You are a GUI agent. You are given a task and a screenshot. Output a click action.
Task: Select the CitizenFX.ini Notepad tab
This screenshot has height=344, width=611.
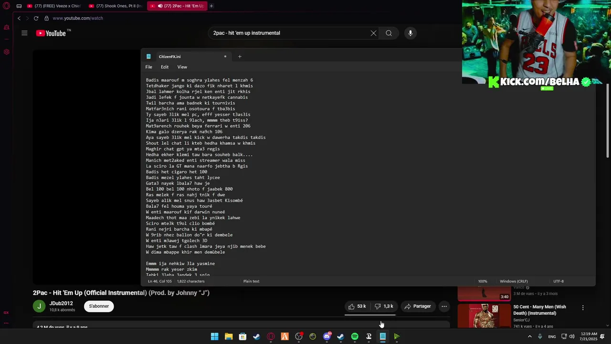pyautogui.click(x=186, y=56)
